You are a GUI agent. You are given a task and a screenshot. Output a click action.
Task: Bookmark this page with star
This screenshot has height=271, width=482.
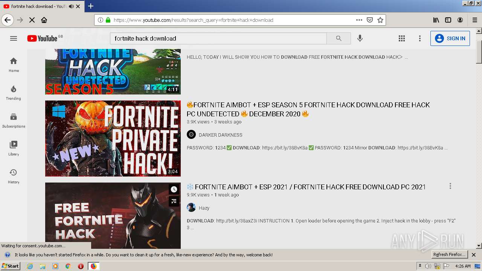click(x=380, y=20)
